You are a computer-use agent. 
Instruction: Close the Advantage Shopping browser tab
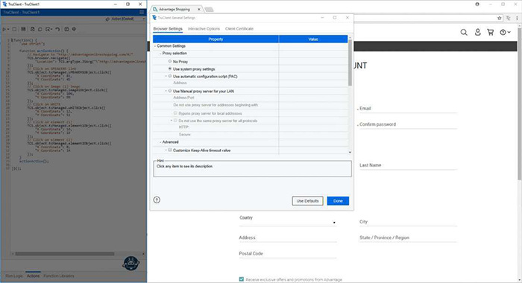coord(199,10)
